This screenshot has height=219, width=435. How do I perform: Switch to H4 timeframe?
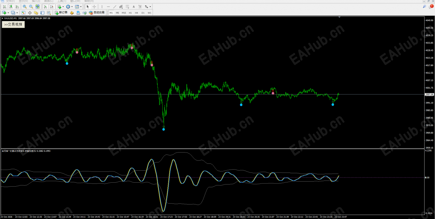(136, 13)
